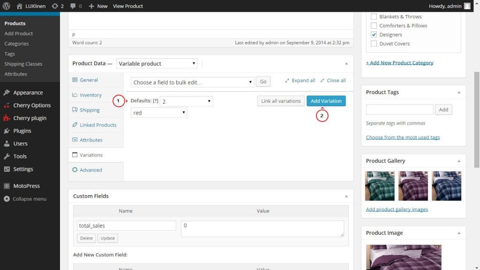
Task: Open the Linked Products tab
Action: tap(98, 125)
